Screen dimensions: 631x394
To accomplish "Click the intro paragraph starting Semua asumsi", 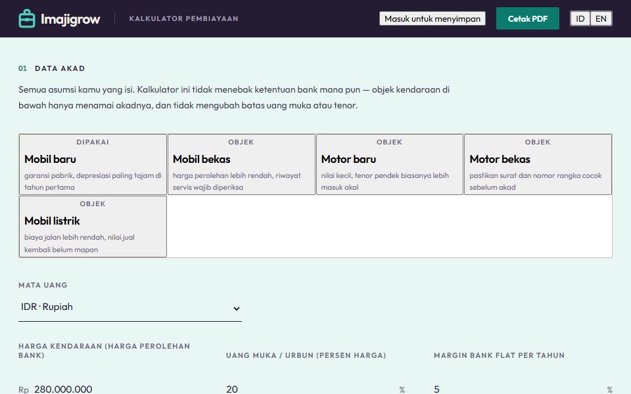I will click(234, 97).
